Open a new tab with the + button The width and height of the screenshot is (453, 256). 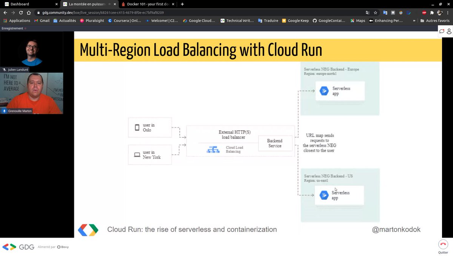182,5
